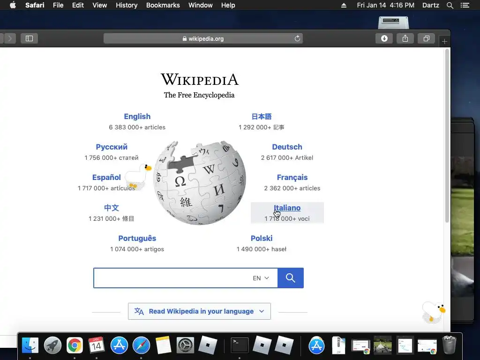Open System Preferences gear in dock
The width and height of the screenshot is (480, 360).
point(185,345)
